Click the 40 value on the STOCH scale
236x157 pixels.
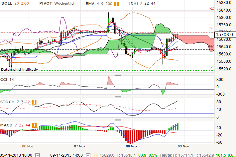point(219,110)
